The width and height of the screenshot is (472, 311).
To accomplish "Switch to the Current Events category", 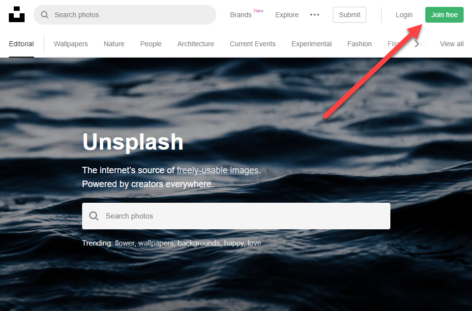I will tap(253, 44).
